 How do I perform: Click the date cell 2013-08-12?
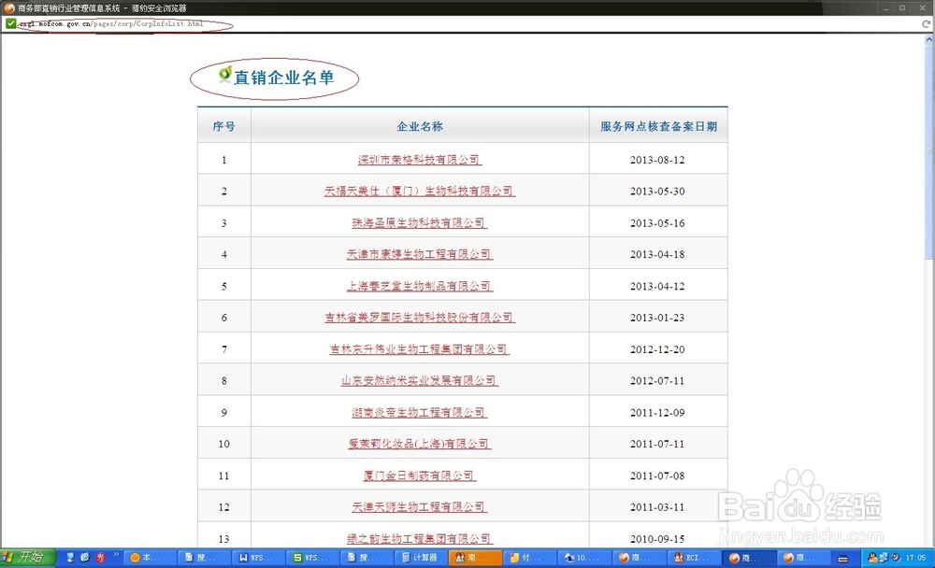click(657, 160)
